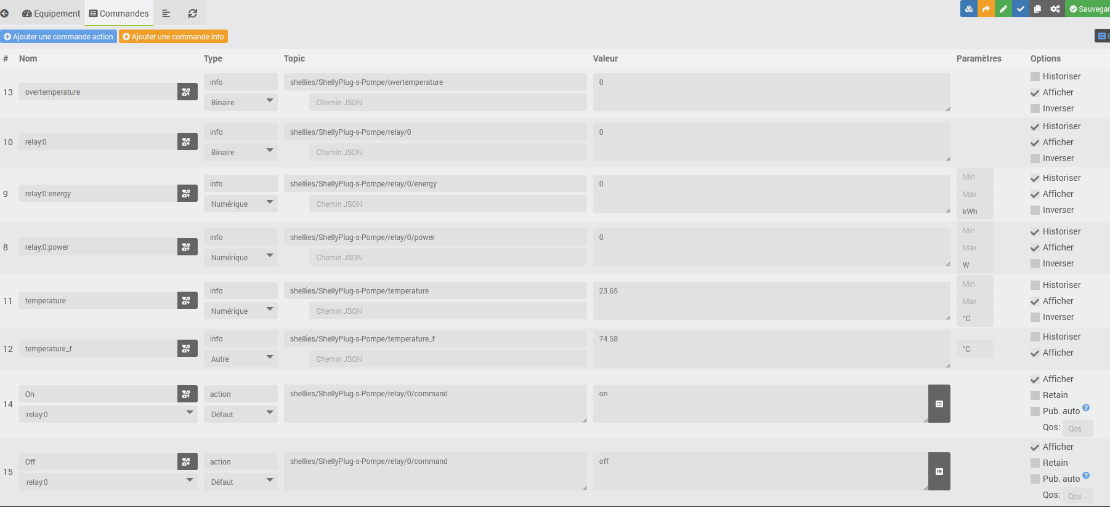
Task: Click the orange share arrow icon
Action: coord(986,9)
